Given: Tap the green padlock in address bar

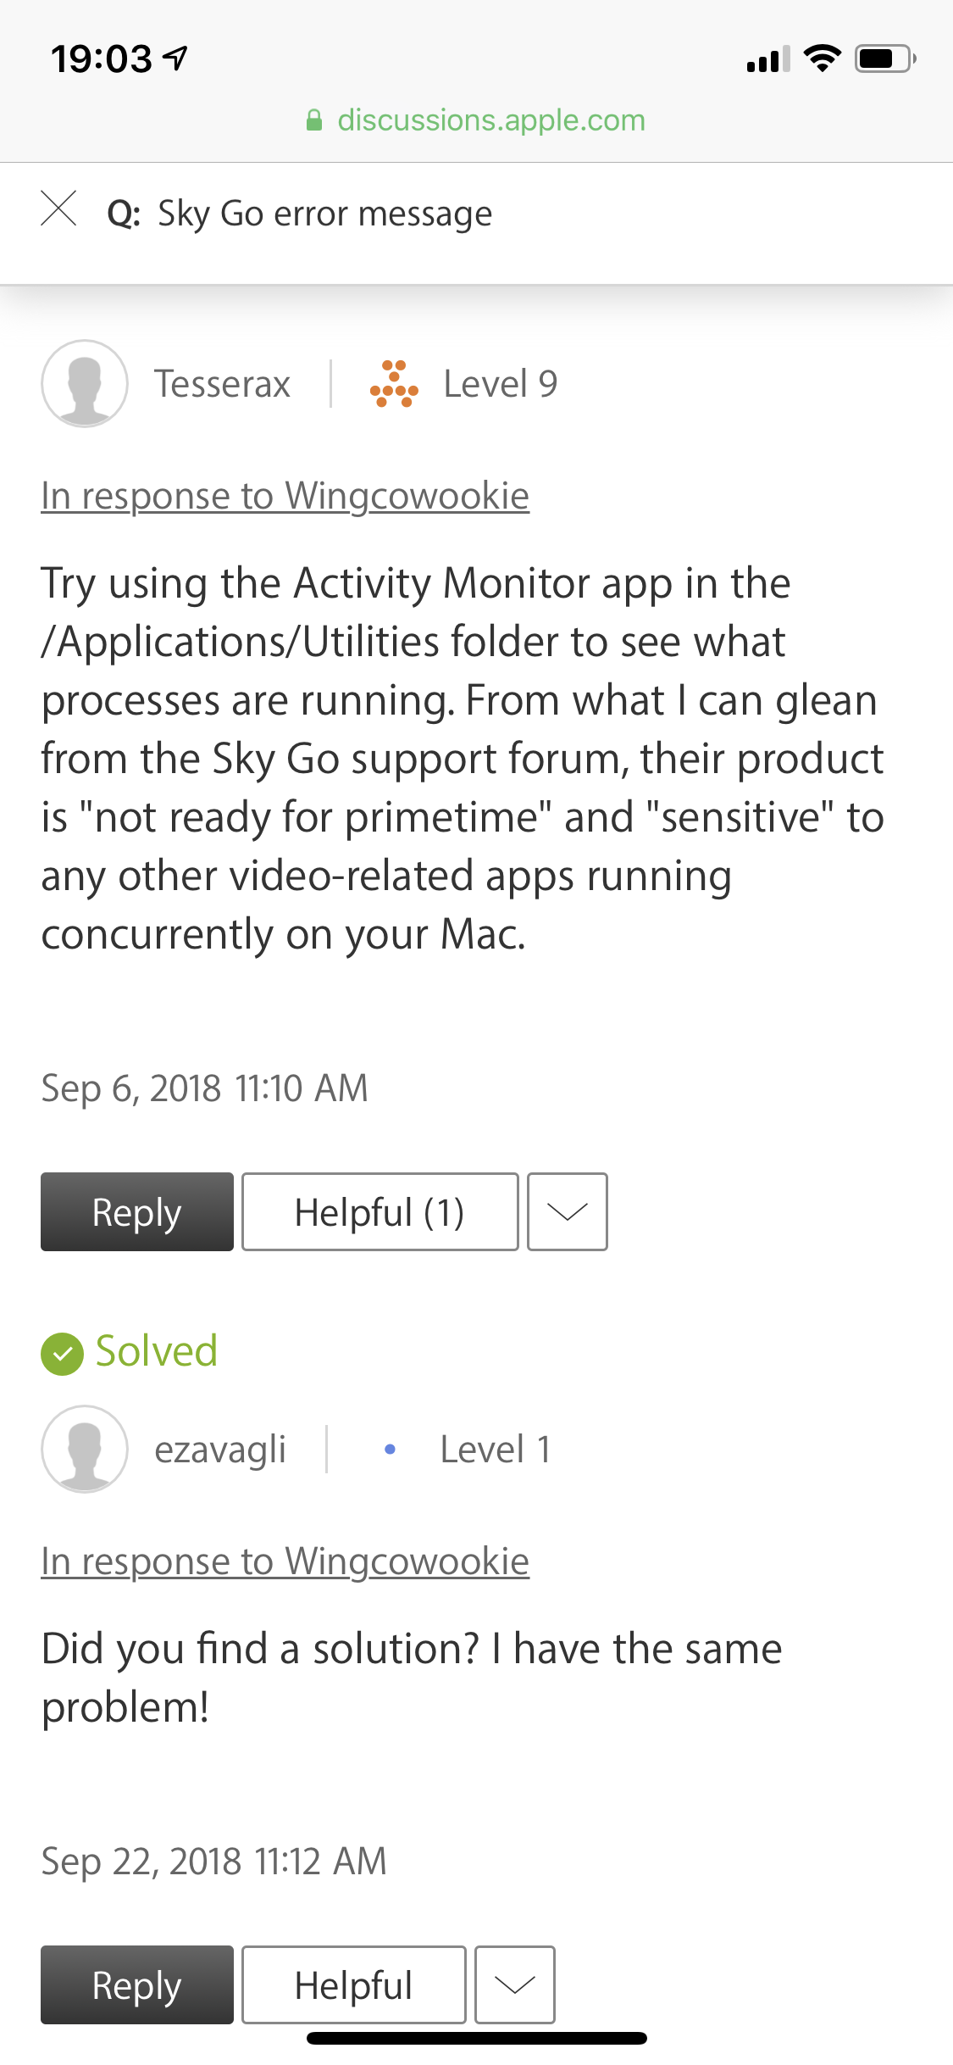Looking at the screenshot, I should (314, 120).
